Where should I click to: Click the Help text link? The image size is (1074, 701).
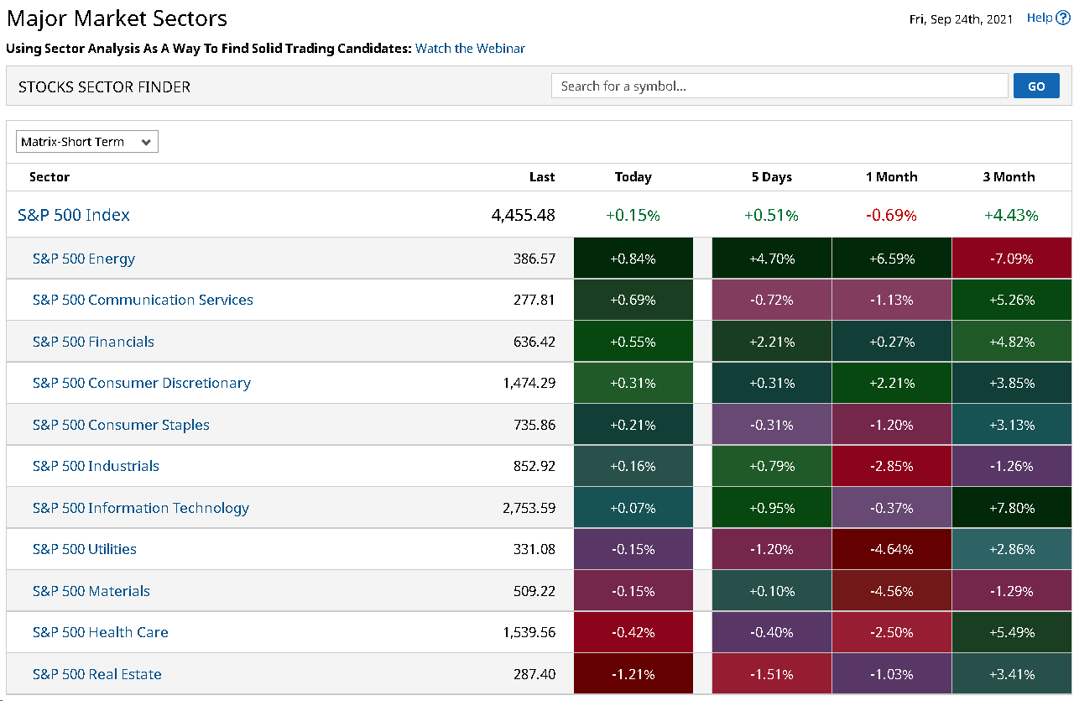[x=1040, y=18]
